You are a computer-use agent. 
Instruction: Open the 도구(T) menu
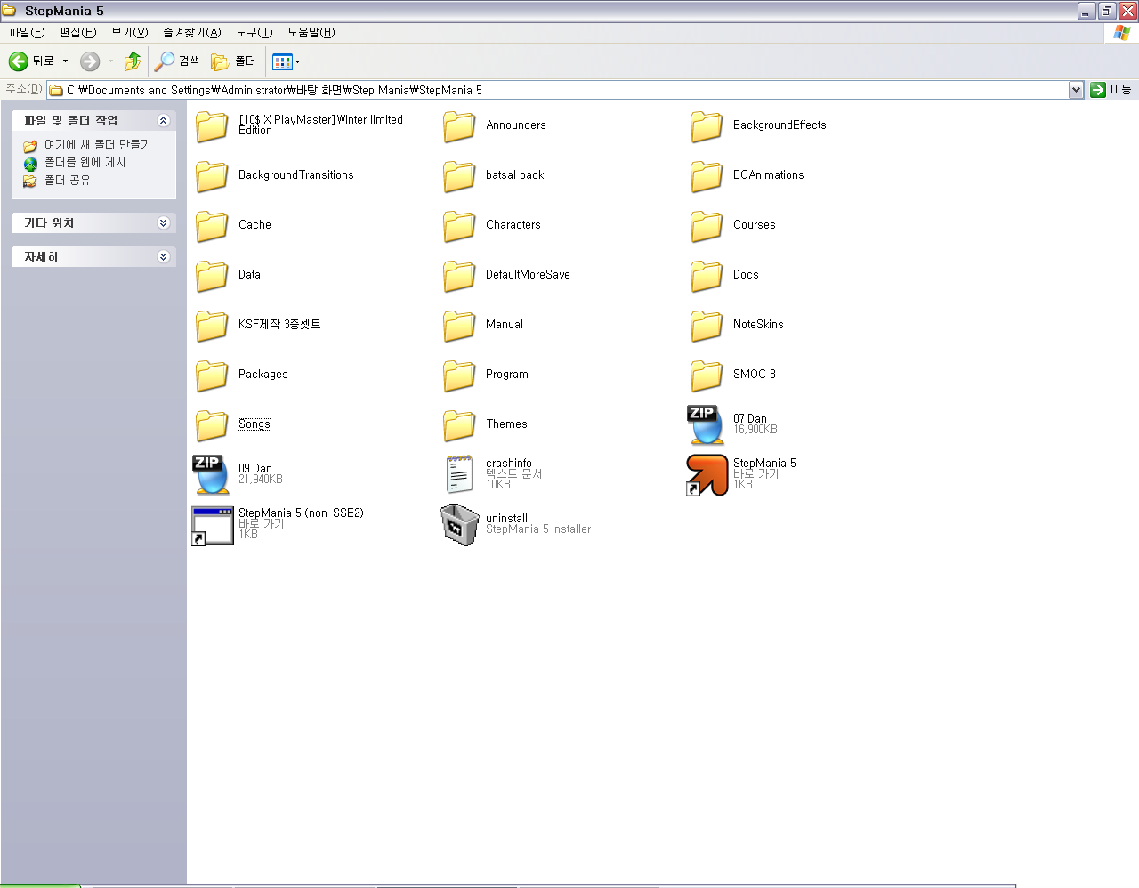[x=254, y=32]
